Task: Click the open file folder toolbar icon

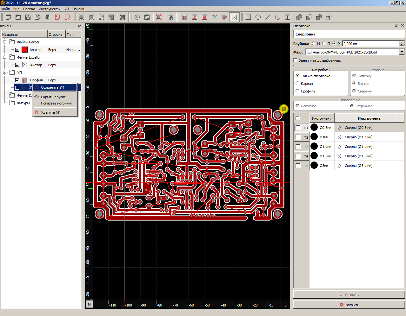Action: (x=18, y=17)
